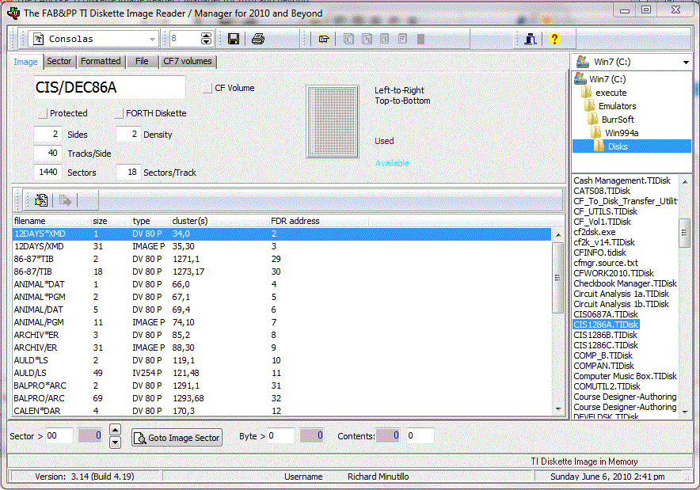Click the yellow open-folder toolbar icon
This screenshot has width=700, height=490.
click(323, 39)
